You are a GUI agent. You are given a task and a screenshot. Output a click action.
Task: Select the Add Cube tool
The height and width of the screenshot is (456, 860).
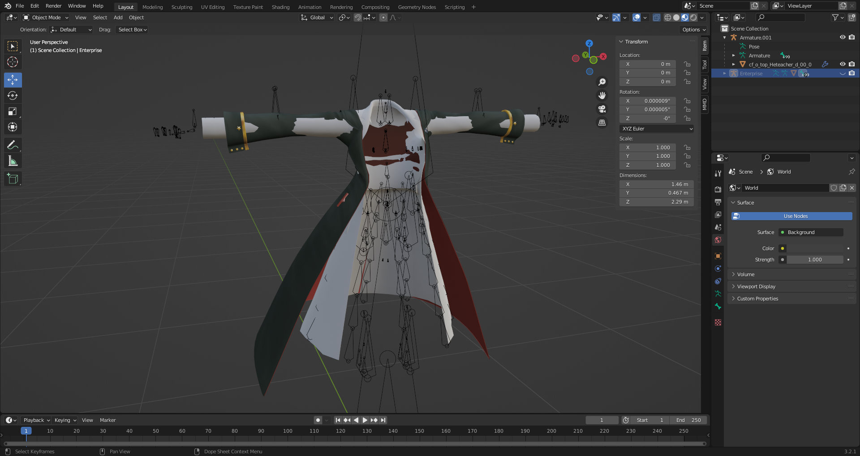(x=13, y=178)
